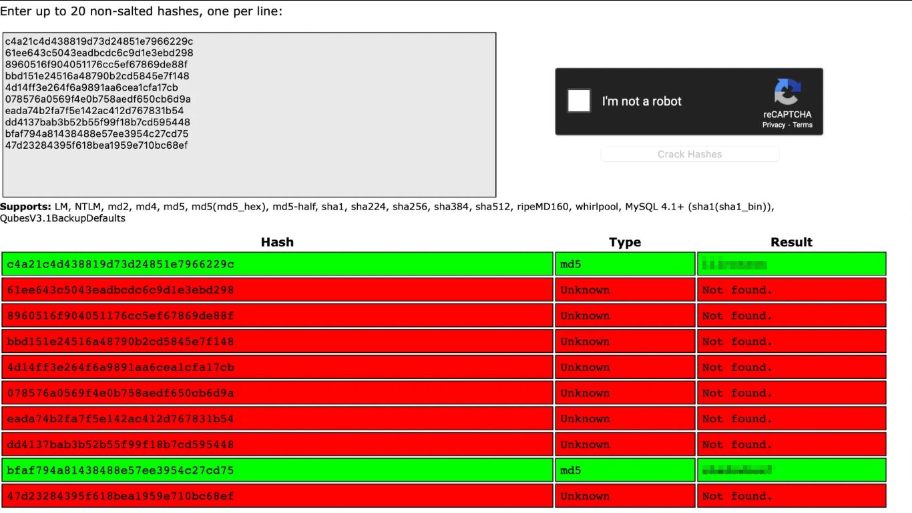Click the Result column header
This screenshot has width=912, height=513.
click(791, 242)
